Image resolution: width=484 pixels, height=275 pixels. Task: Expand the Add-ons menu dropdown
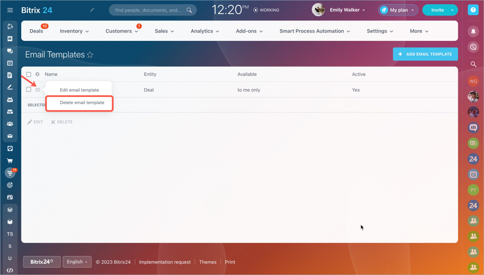click(250, 31)
